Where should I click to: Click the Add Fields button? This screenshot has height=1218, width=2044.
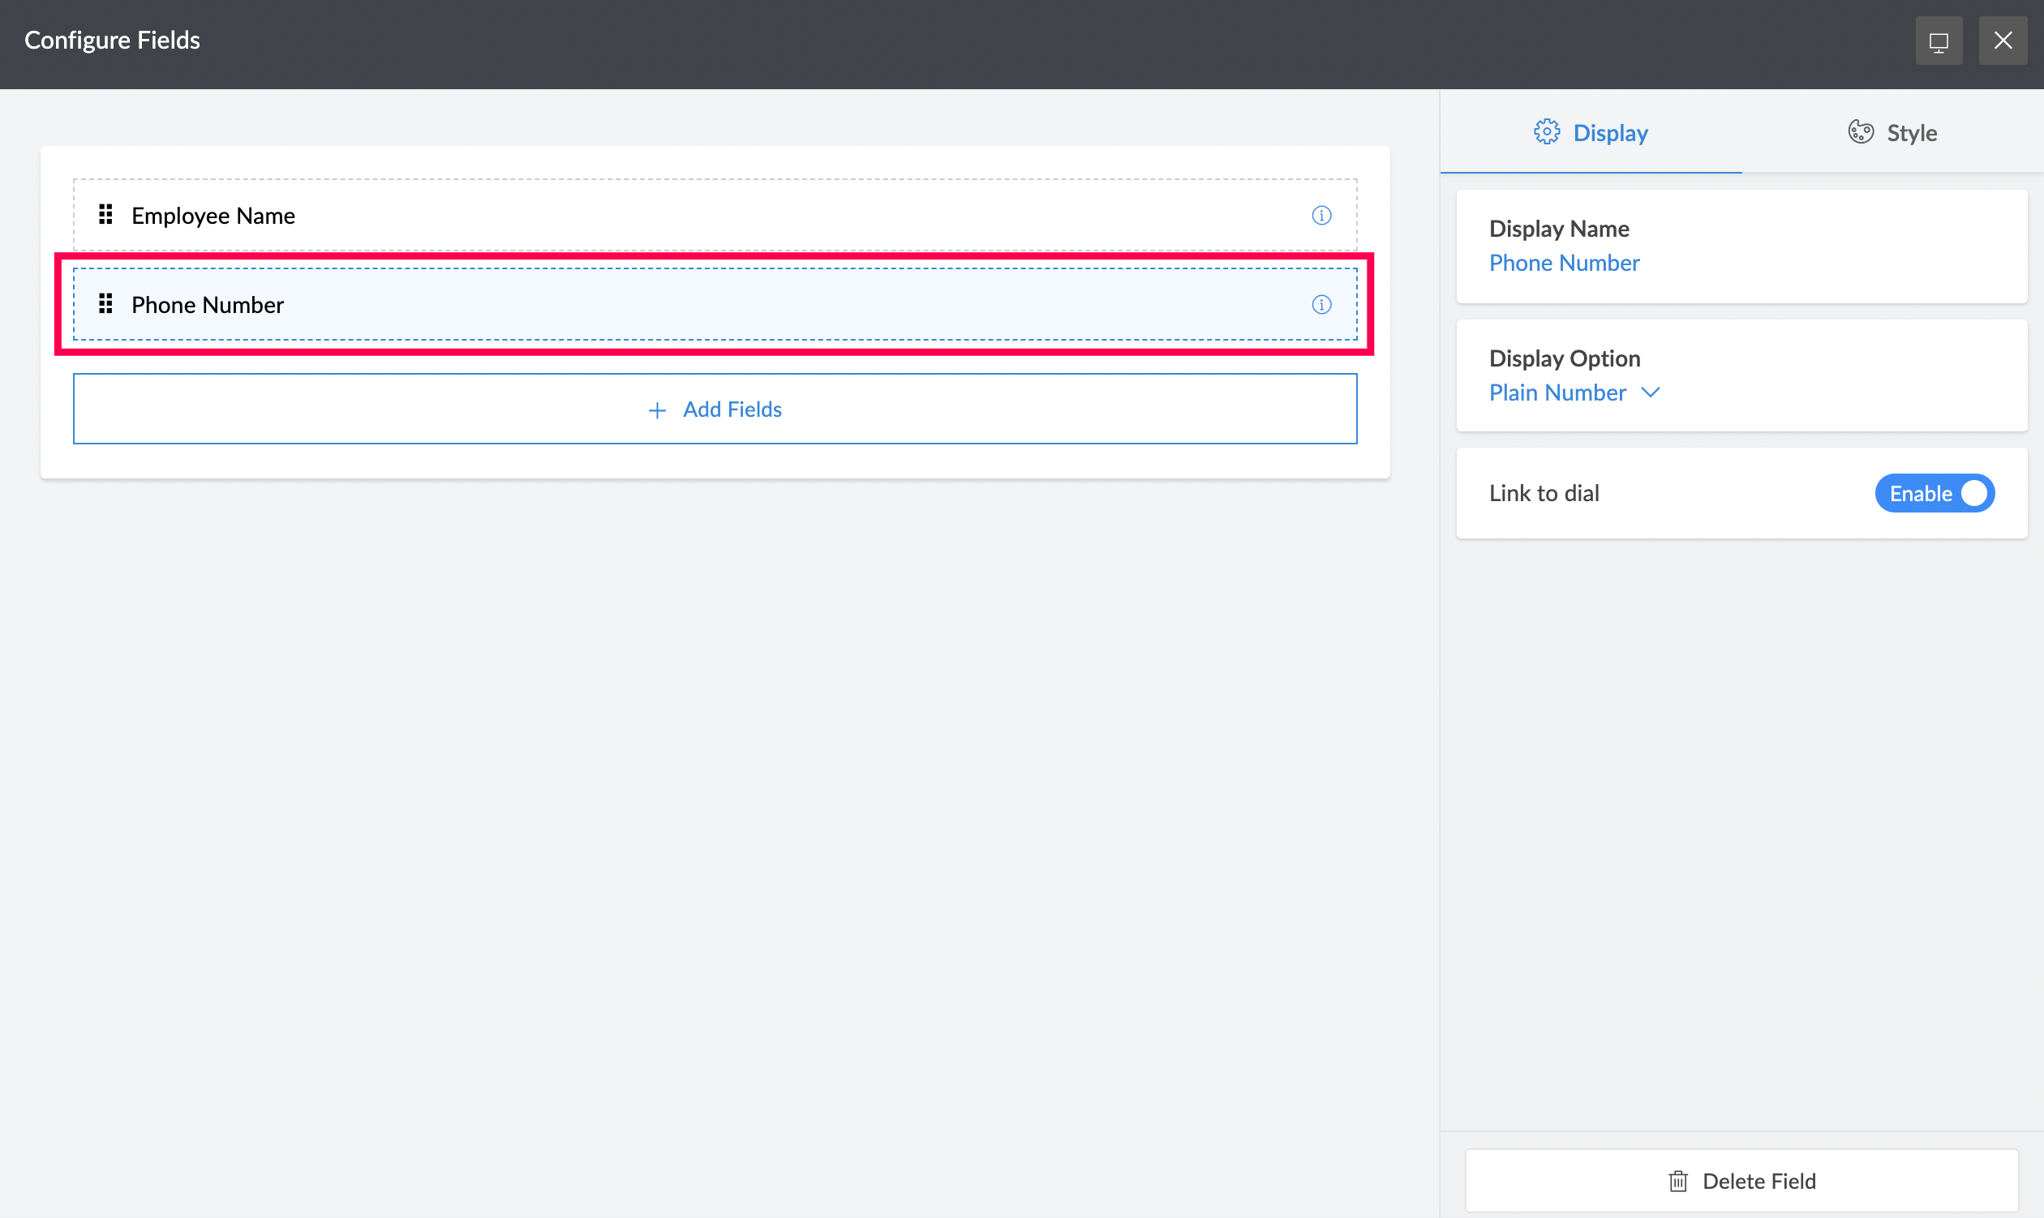coord(714,409)
